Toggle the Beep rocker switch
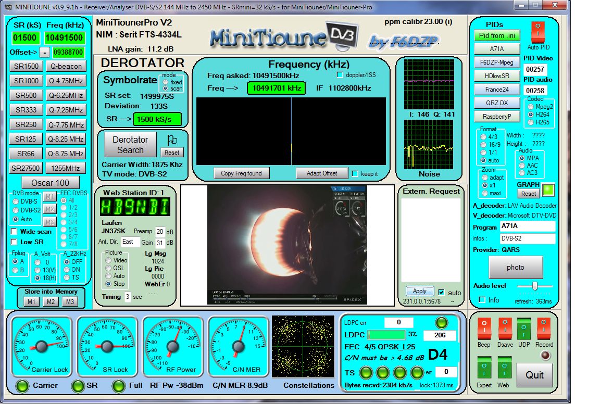The width and height of the screenshot is (600, 404). point(484,329)
